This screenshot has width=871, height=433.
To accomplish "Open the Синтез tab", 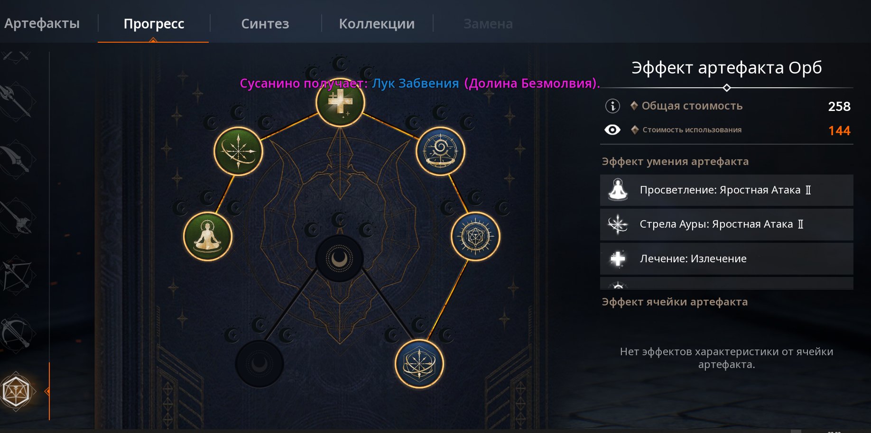I will tap(265, 24).
